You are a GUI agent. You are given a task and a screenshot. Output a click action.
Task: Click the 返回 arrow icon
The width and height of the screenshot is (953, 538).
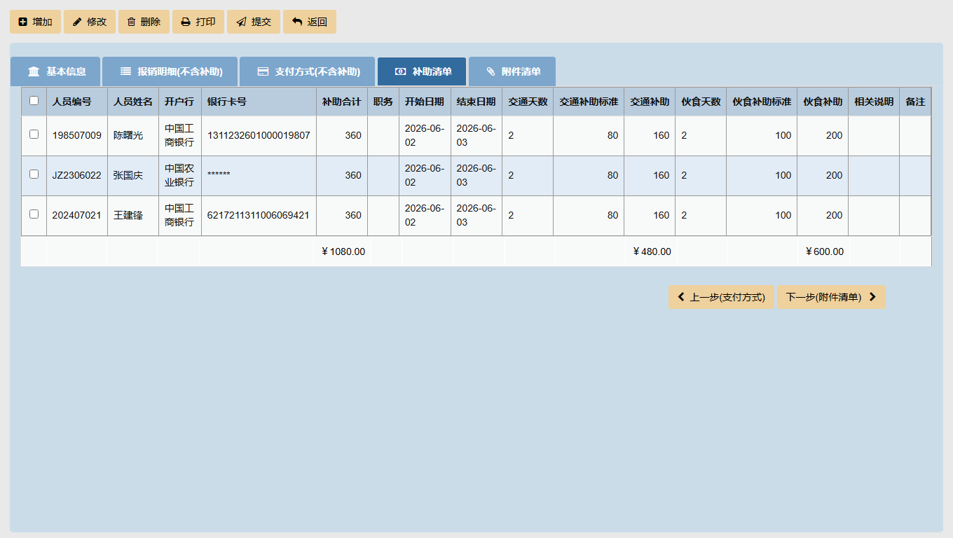tap(297, 22)
